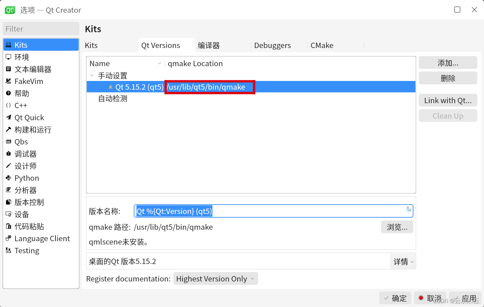Image resolution: width=484 pixels, height=307 pixels.
Task: Open the 分析器 category icon
Action: click(9, 190)
